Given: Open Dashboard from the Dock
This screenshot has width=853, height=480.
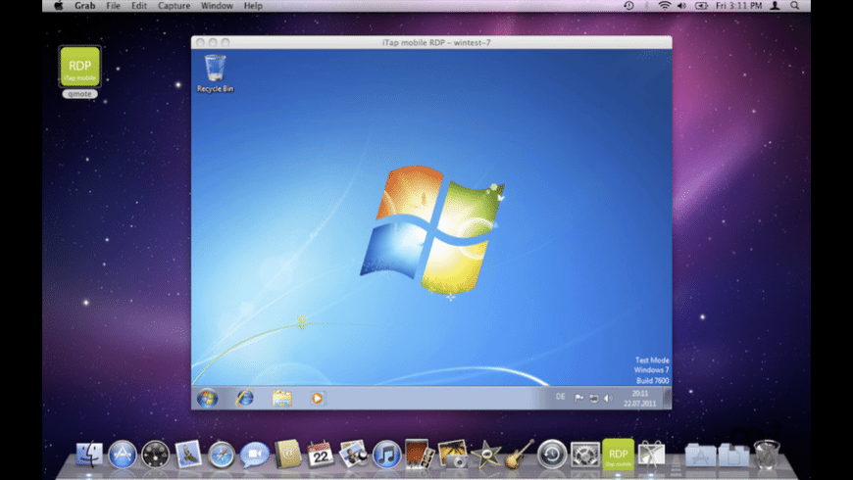Looking at the screenshot, I should pos(155,454).
